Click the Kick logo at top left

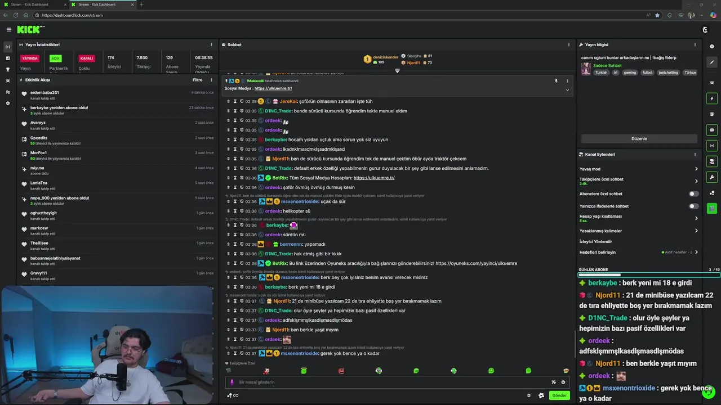[30, 29]
